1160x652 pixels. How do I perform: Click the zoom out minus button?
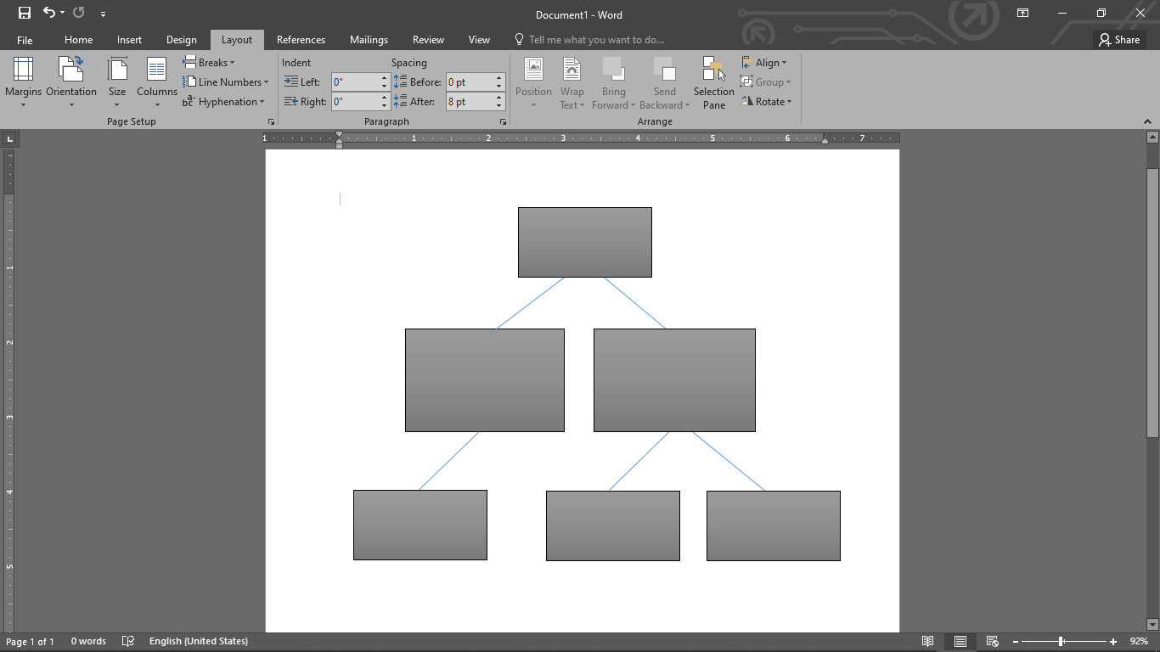coord(1015,642)
